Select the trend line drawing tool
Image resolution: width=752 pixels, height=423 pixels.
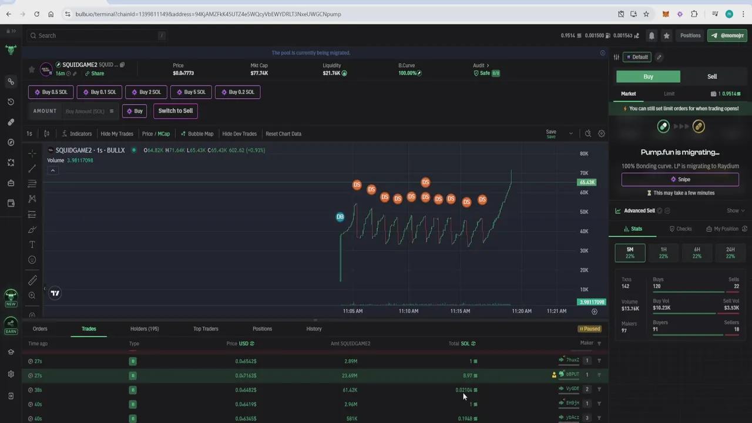click(x=32, y=169)
